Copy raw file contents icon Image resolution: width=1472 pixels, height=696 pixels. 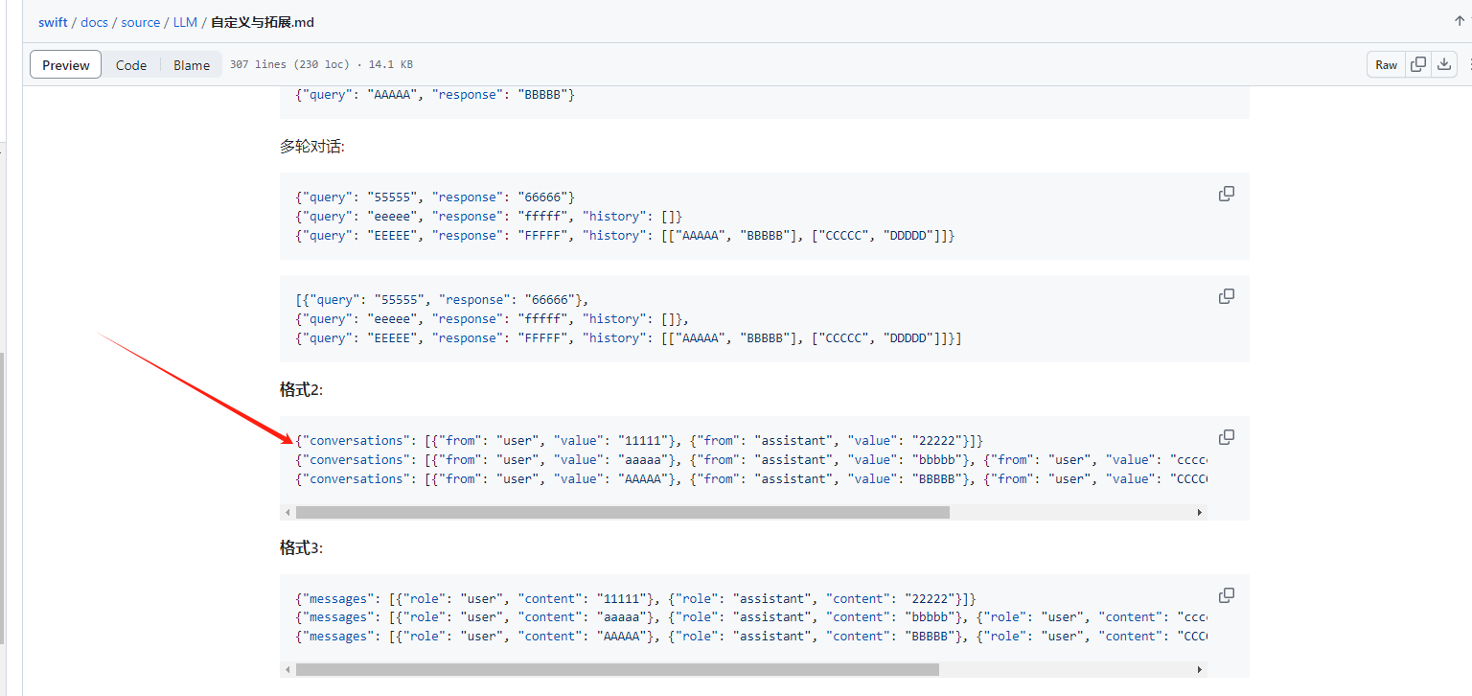[x=1417, y=64]
